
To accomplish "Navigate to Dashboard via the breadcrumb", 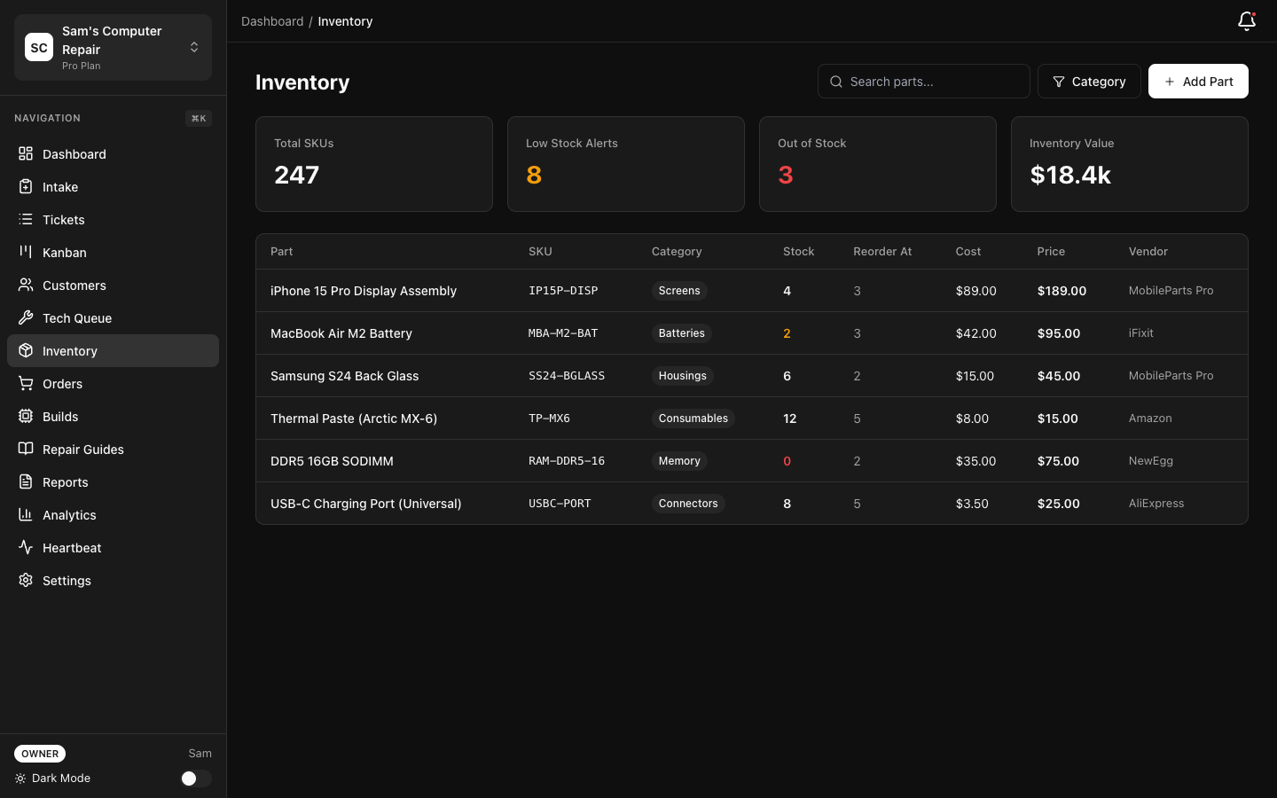I will [x=272, y=20].
